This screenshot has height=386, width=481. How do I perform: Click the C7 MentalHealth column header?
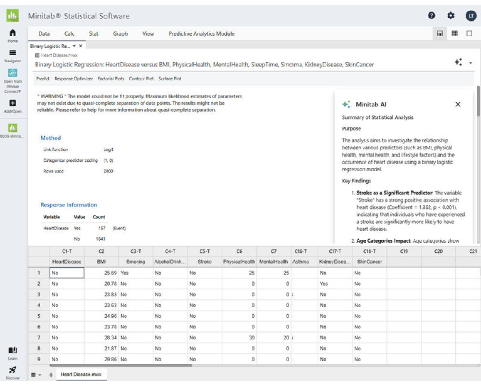pyautogui.click(x=274, y=256)
